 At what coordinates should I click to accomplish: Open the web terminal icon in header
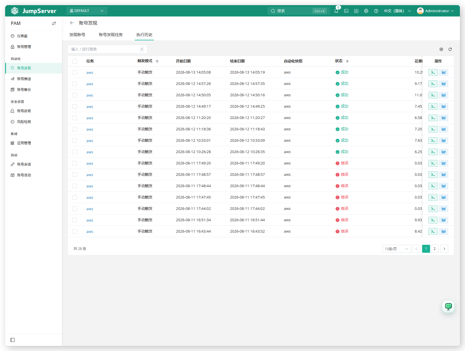pyautogui.click(x=346, y=11)
